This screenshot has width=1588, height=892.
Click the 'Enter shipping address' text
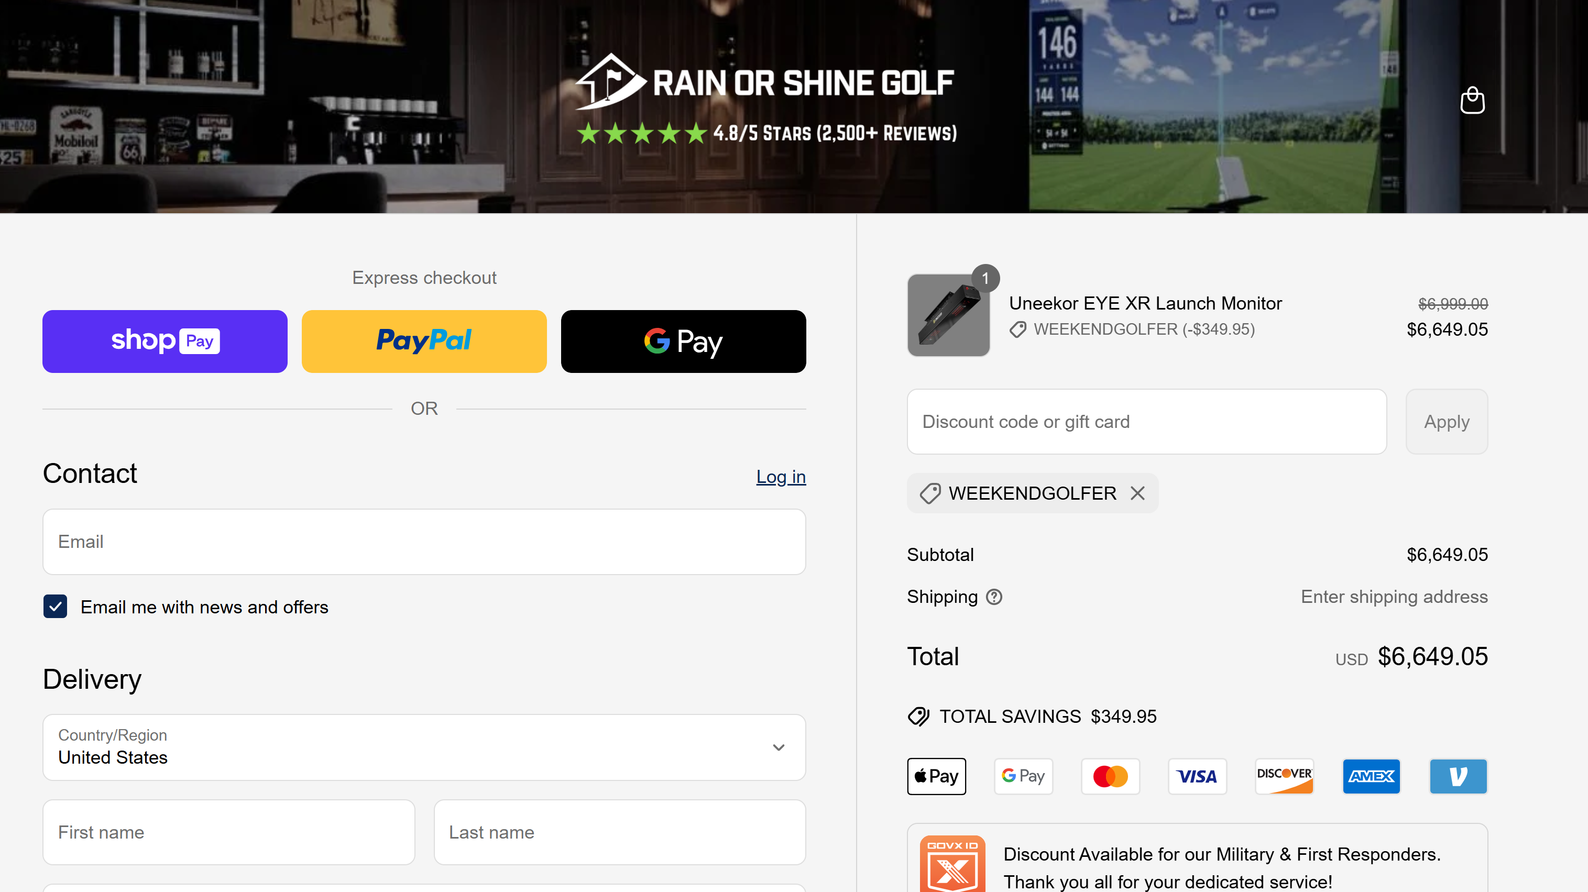pos(1394,597)
